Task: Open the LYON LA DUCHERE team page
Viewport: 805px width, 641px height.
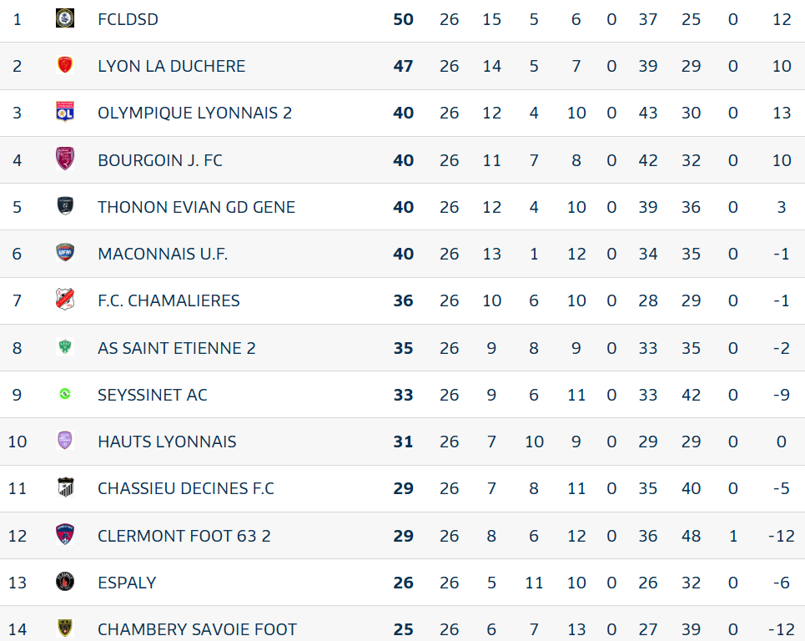Action: 172,66
